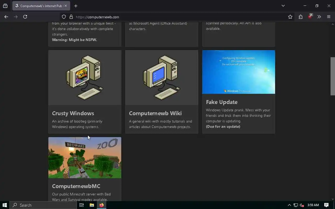The image size is (335, 209).
Task: Open the 3:59 AM clock flyout
Action: coord(313,205)
